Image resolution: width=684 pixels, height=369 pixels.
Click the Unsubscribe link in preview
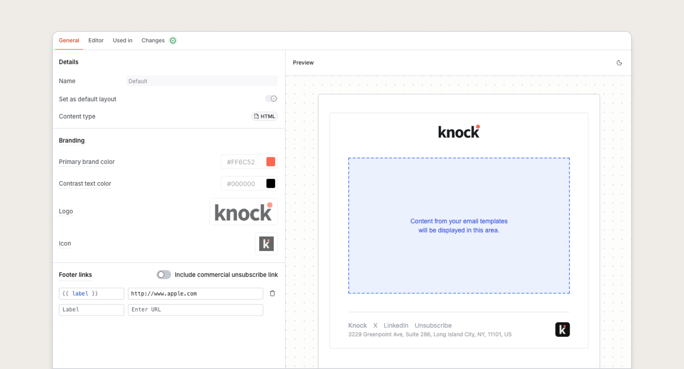[x=433, y=325]
